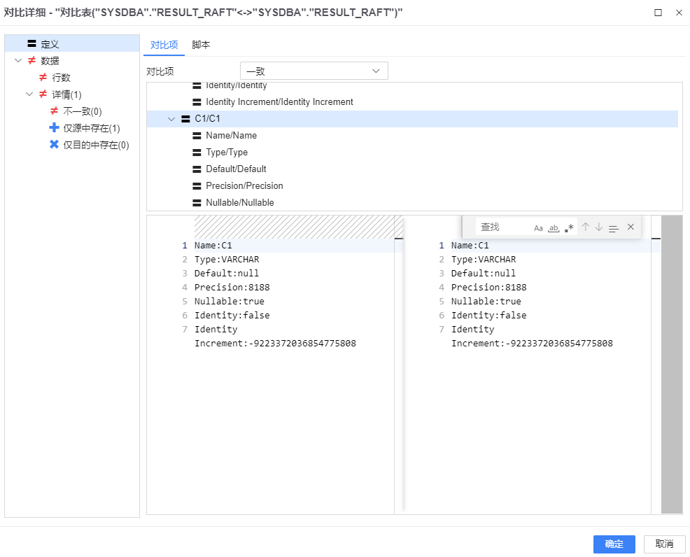Click the right pane's grey vertical scrollbar
The width and height of the screenshot is (690, 557).
pyautogui.click(x=672, y=364)
